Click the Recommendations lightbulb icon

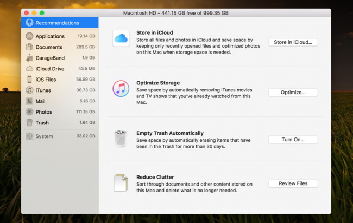coord(29,23)
